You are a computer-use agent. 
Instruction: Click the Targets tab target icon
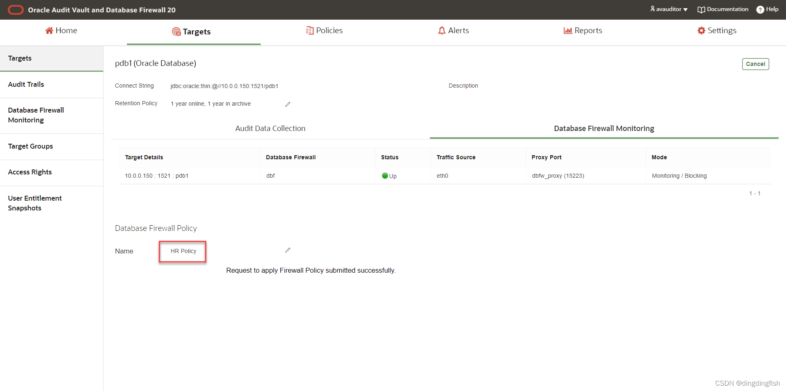click(176, 32)
